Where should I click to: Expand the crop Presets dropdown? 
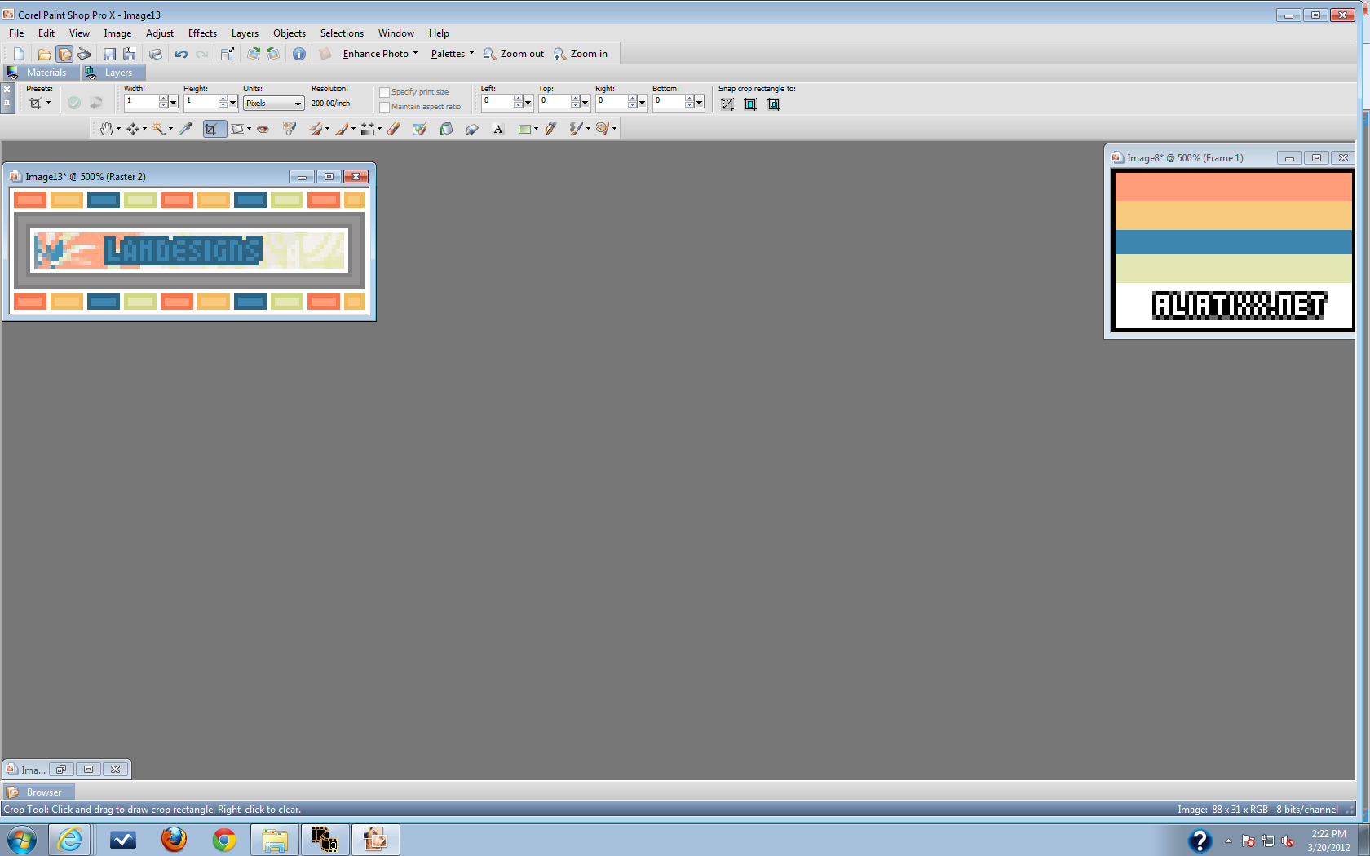(x=48, y=103)
